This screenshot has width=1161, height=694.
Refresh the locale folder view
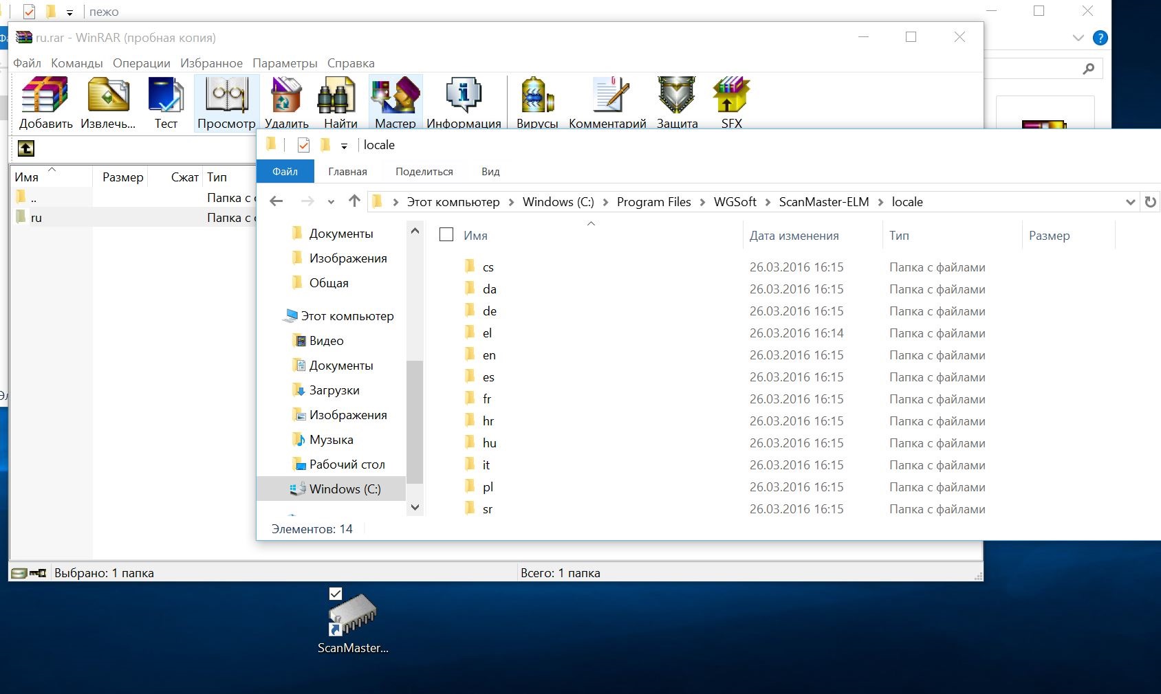point(1150,202)
